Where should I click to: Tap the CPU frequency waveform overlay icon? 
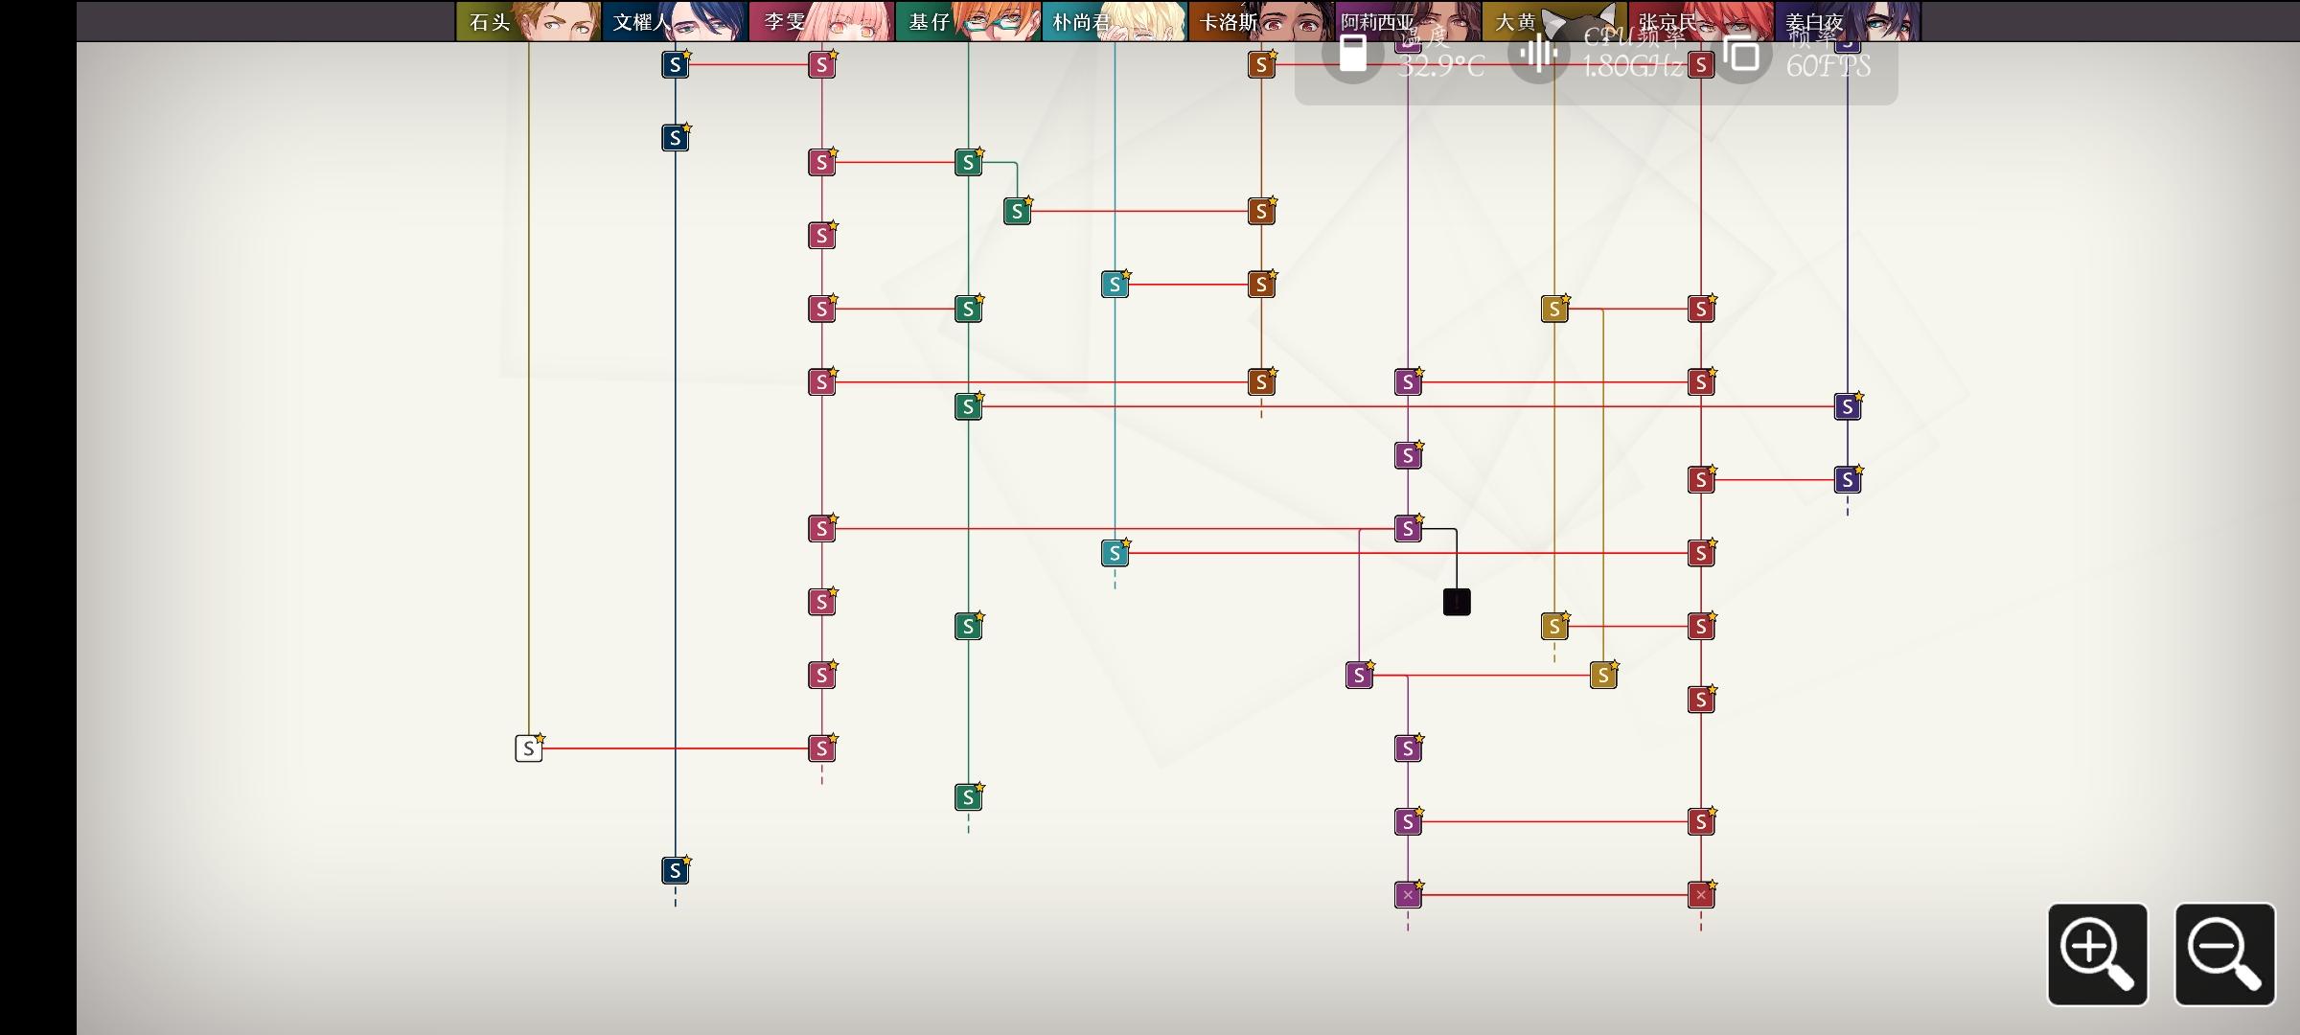click(x=1539, y=54)
